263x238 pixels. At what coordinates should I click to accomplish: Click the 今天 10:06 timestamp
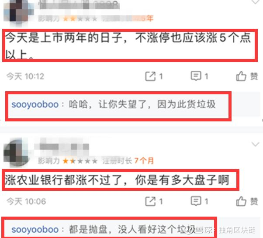26,201
